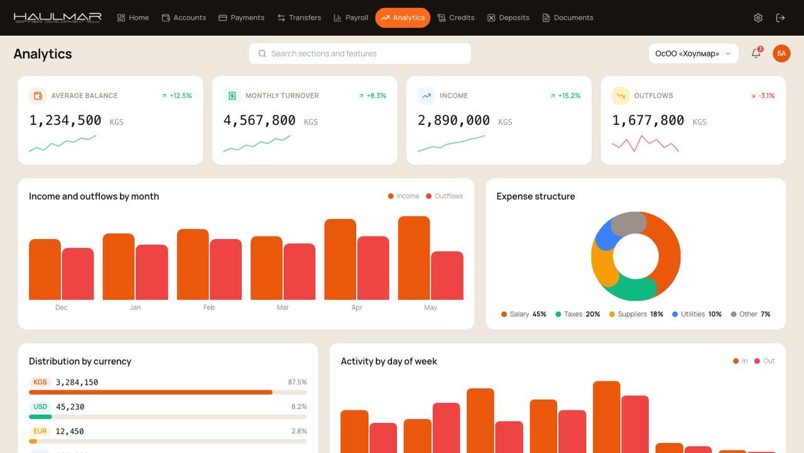Click the USD 8.2% progress bar
This screenshot has height=453, width=804.
(x=168, y=417)
